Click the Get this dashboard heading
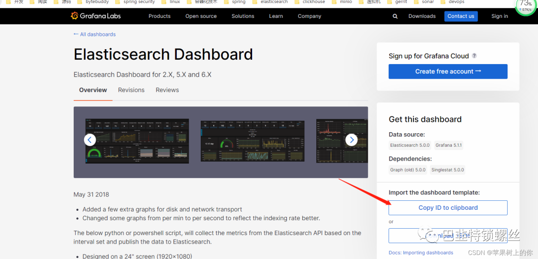 (x=425, y=119)
